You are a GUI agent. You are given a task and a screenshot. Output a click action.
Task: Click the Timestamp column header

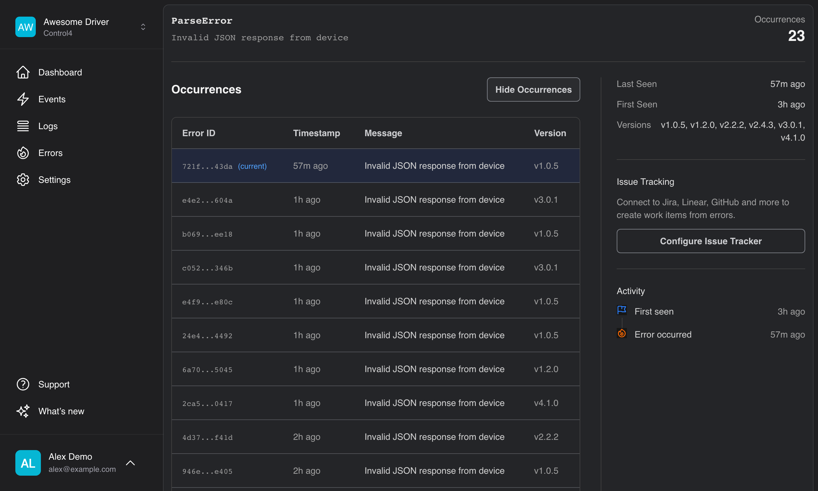(x=316, y=133)
